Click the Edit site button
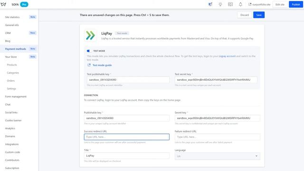The image size is (304, 171). pos(280,4)
